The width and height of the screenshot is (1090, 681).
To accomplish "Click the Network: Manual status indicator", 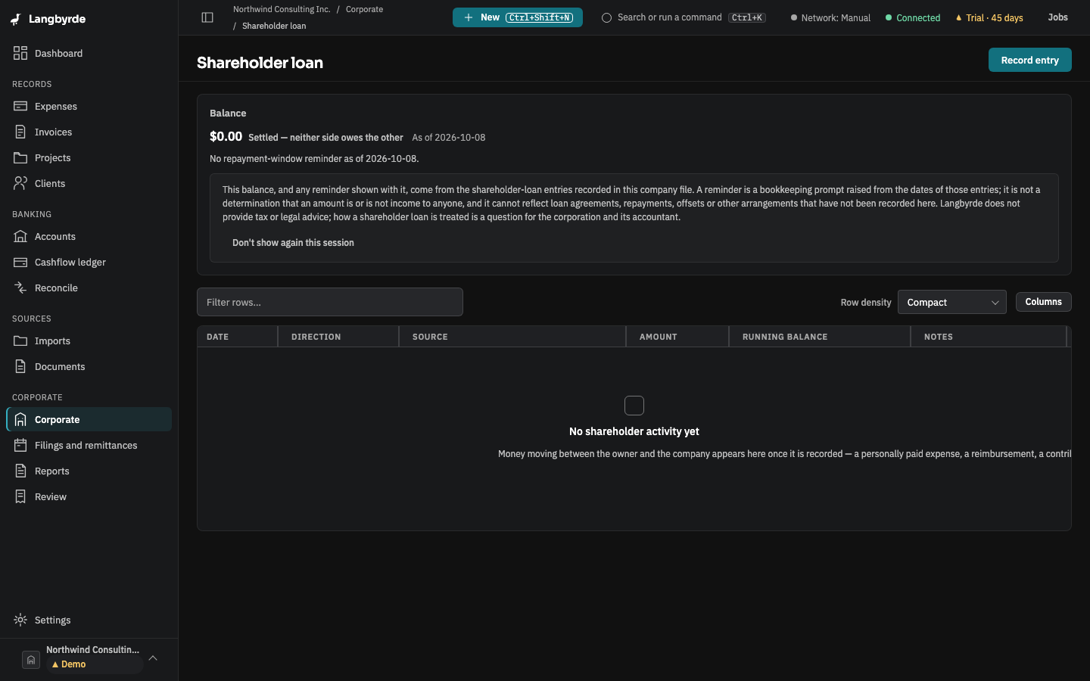I will pyautogui.click(x=830, y=17).
